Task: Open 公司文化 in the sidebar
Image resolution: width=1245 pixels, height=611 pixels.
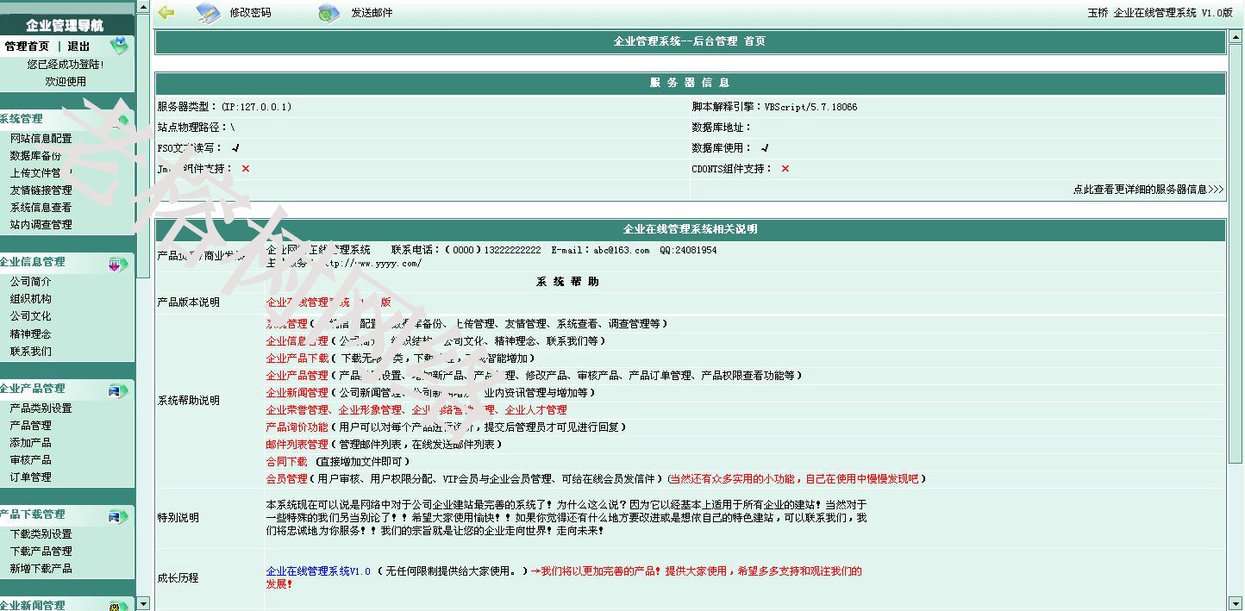Action: pyautogui.click(x=31, y=316)
